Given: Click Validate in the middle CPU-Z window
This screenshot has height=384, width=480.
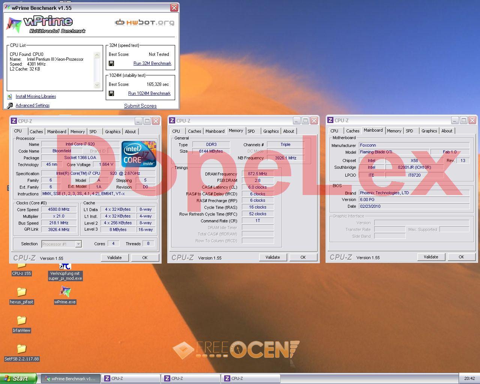Looking at the screenshot, I should click(x=273, y=257).
